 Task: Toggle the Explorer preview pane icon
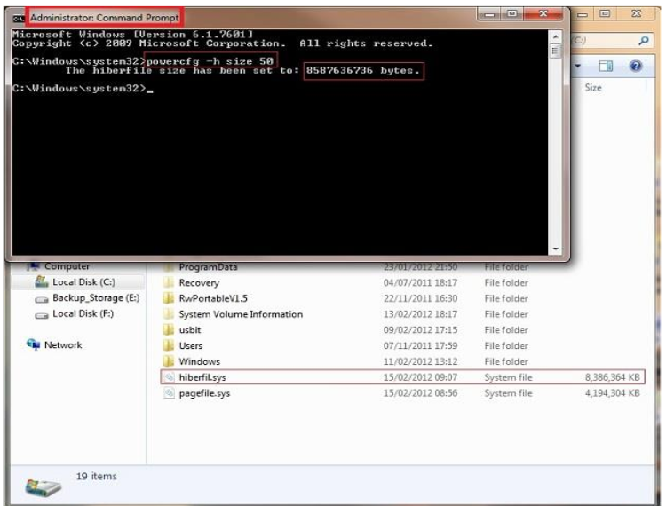point(606,67)
